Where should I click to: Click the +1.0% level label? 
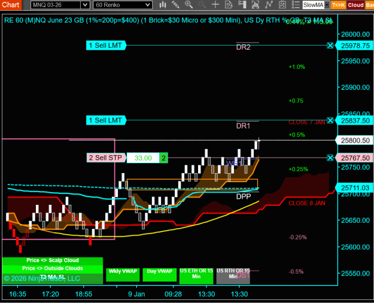(297, 67)
